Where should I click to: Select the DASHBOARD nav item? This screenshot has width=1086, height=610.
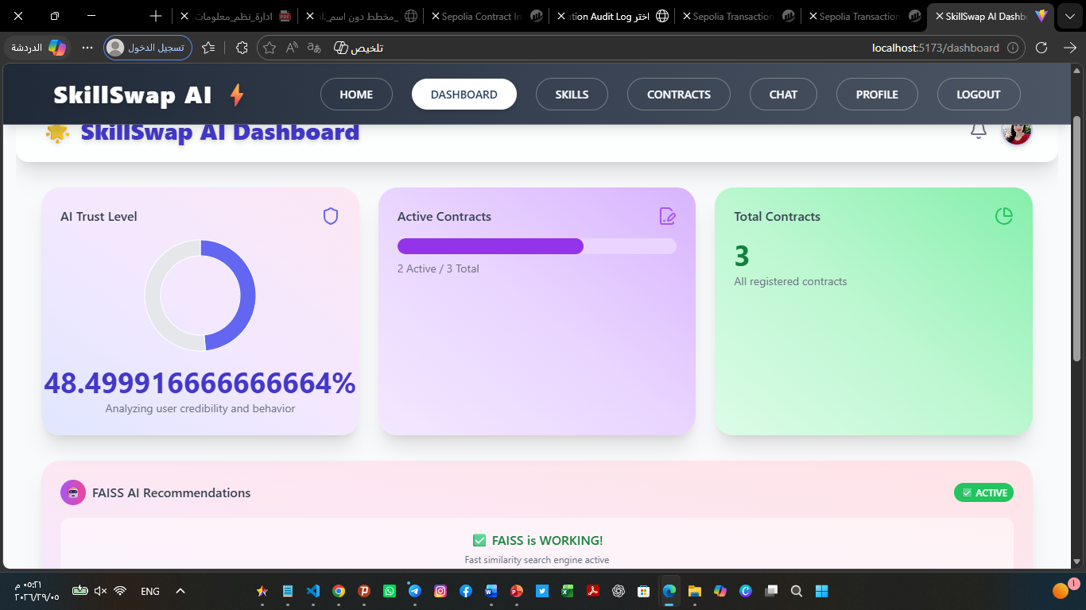tap(464, 95)
